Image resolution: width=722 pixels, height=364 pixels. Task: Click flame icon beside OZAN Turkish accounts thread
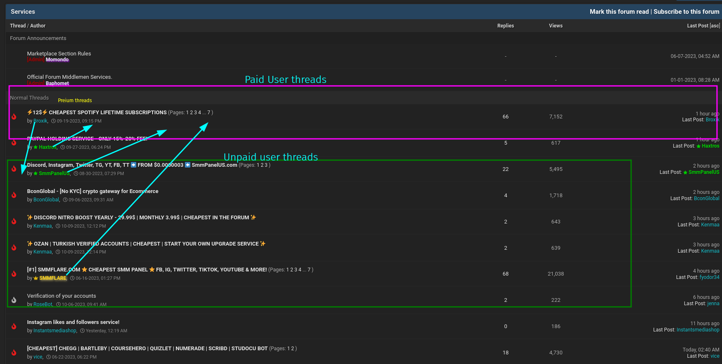click(14, 248)
